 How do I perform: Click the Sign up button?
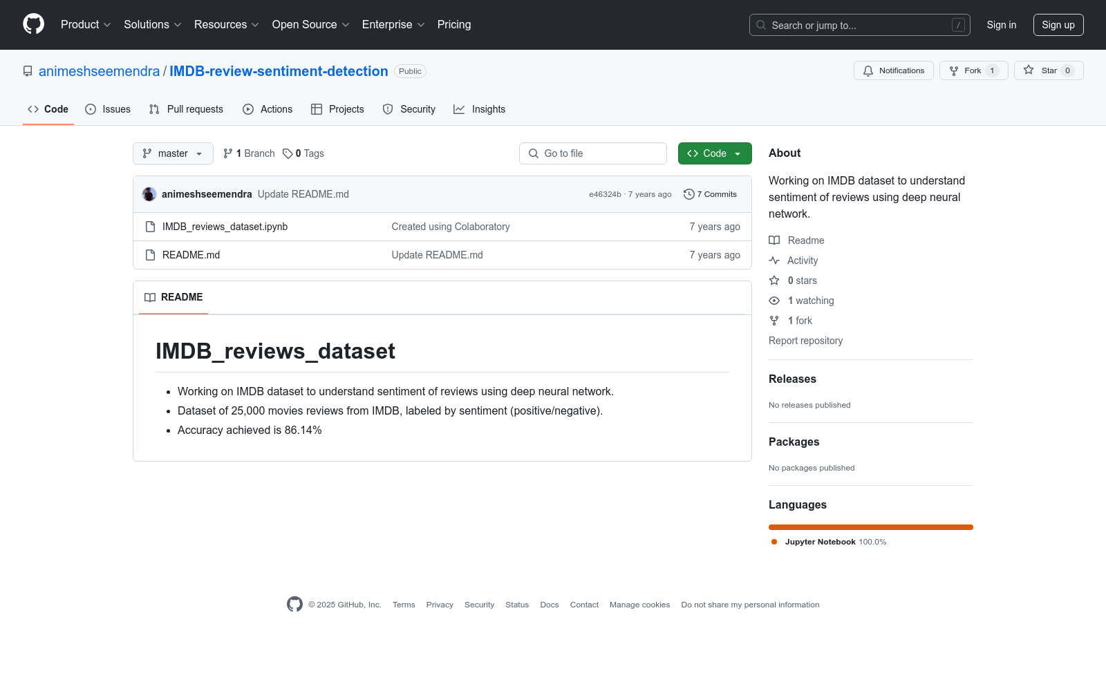[1058, 25]
